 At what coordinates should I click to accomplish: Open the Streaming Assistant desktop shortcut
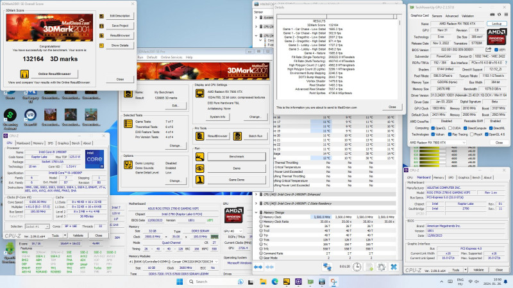[10, 119]
